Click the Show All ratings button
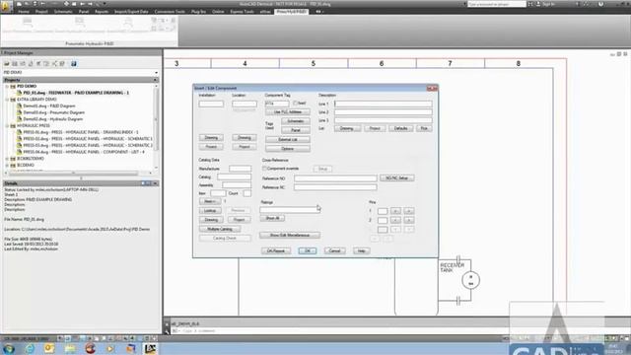 pyautogui.click(x=272, y=218)
